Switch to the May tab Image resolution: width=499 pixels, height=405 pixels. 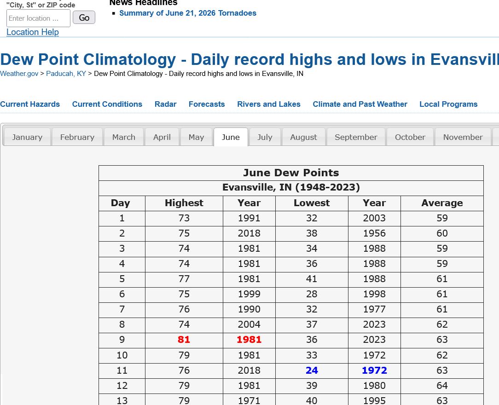(x=197, y=137)
